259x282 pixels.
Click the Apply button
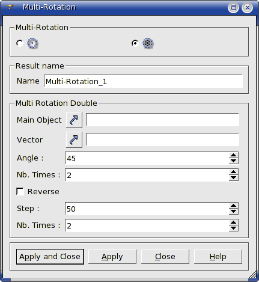[112, 257]
